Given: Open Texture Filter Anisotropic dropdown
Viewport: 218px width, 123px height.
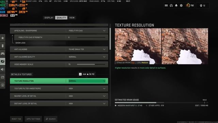Looking at the screenshot, I should [x=59, y=88].
